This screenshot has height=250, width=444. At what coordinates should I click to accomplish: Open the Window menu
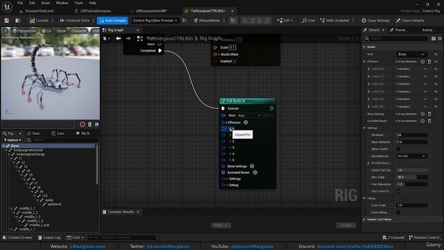coord(62,3)
